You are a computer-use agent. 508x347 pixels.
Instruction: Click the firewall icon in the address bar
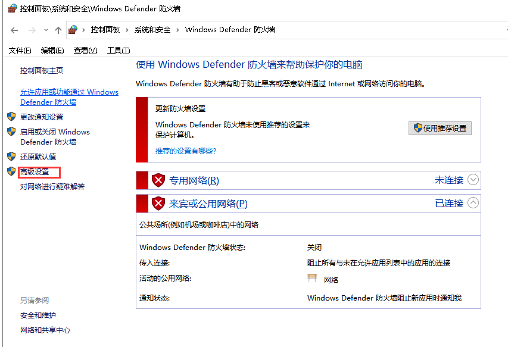(73, 30)
